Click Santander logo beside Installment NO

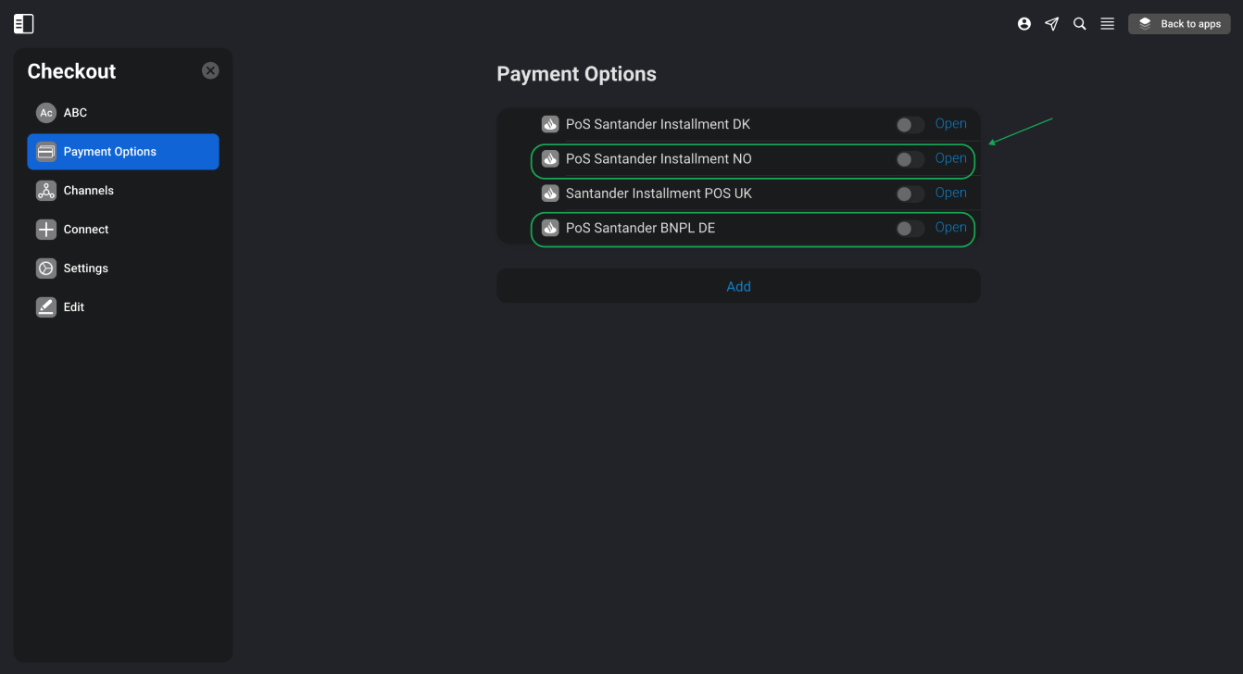pyautogui.click(x=550, y=159)
